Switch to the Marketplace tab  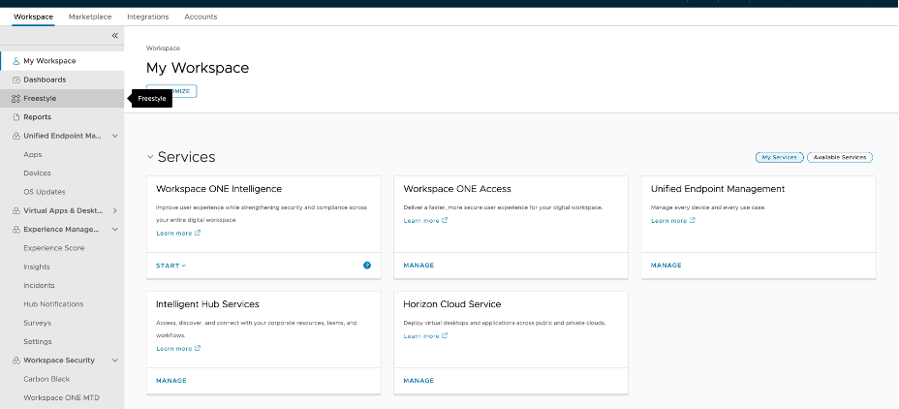click(x=90, y=16)
